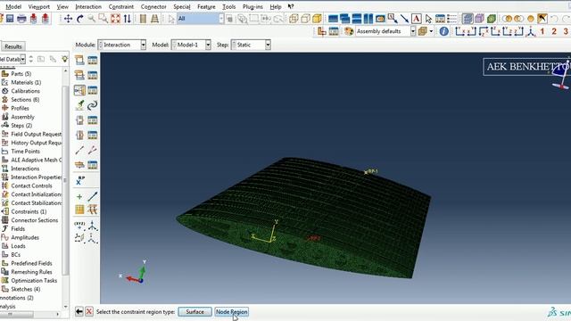
Task: Click the Create Constraint tool
Action: 79,90
